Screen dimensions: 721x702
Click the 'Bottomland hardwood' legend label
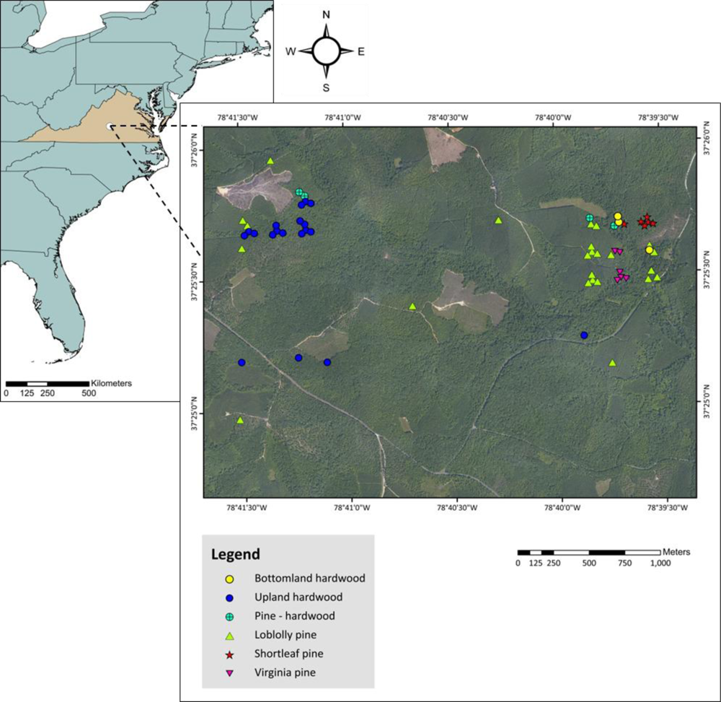(310, 578)
